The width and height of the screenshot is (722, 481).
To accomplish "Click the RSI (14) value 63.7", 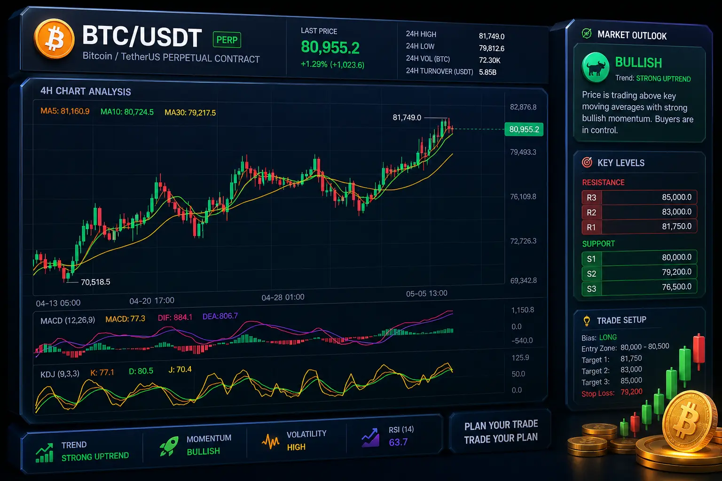I will tap(398, 442).
